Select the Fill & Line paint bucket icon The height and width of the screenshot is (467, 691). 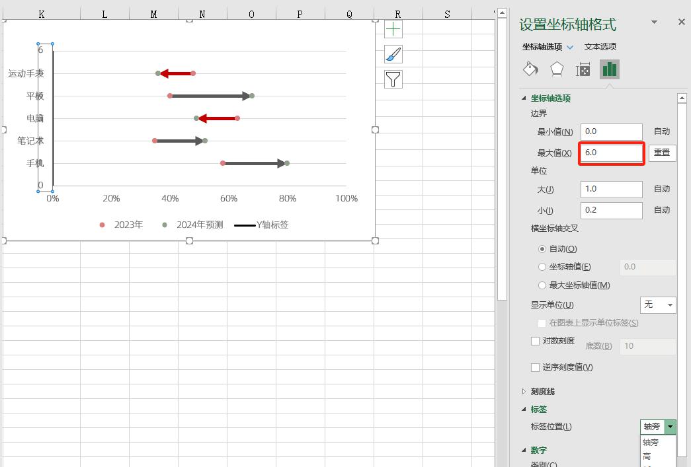coord(530,69)
